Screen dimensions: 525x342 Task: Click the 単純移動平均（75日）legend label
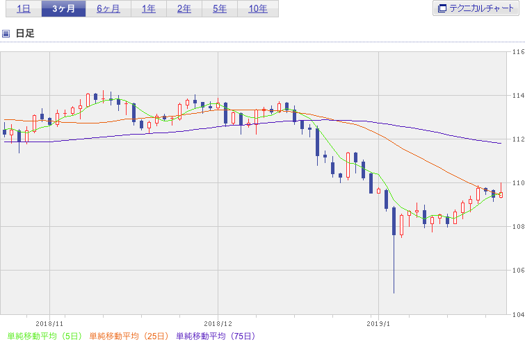pos(216,336)
